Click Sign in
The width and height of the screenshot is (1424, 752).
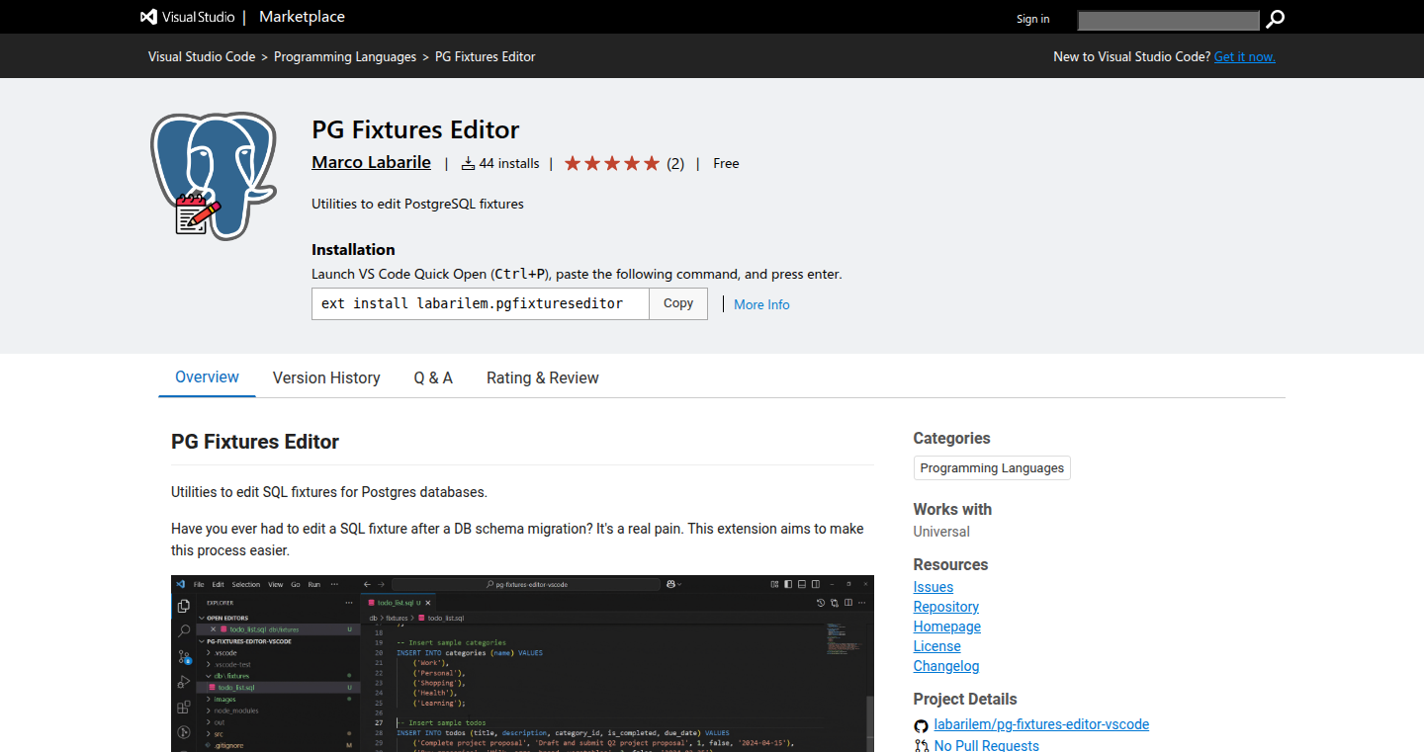(1032, 19)
